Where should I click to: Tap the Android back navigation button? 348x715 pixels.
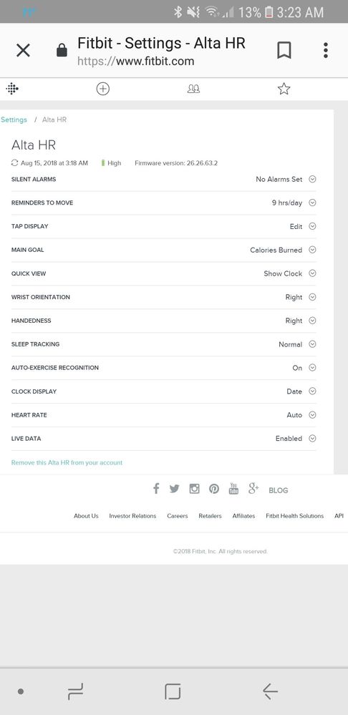pos(270,692)
